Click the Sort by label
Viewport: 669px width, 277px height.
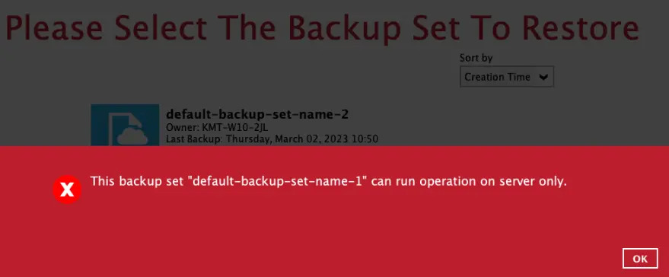[476, 58]
